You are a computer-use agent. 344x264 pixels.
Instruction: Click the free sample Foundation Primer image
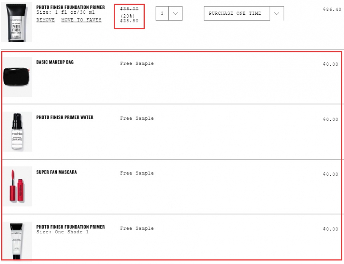coord(17,241)
